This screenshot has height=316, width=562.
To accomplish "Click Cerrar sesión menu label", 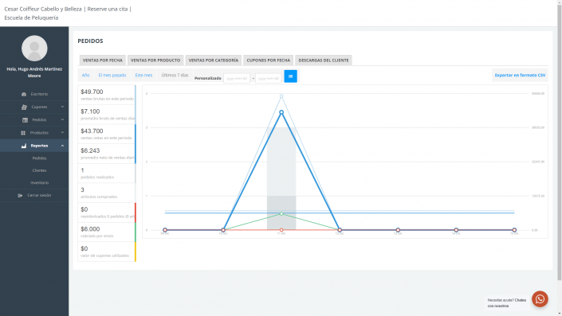I will [x=39, y=195].
